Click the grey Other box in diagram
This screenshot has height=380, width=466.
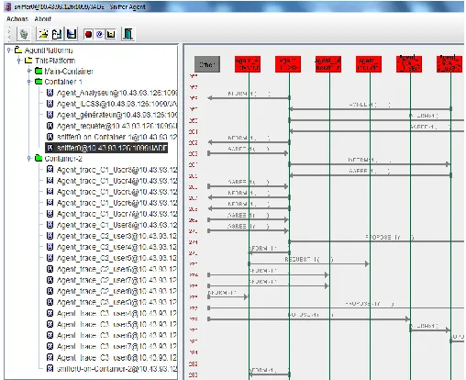pyautogui.click(x=207, y=64)
